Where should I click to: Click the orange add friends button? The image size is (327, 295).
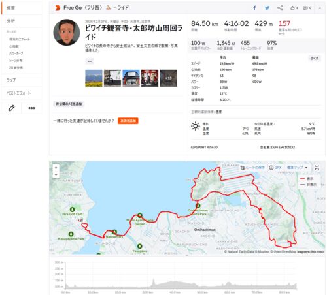tap(128, 121)
